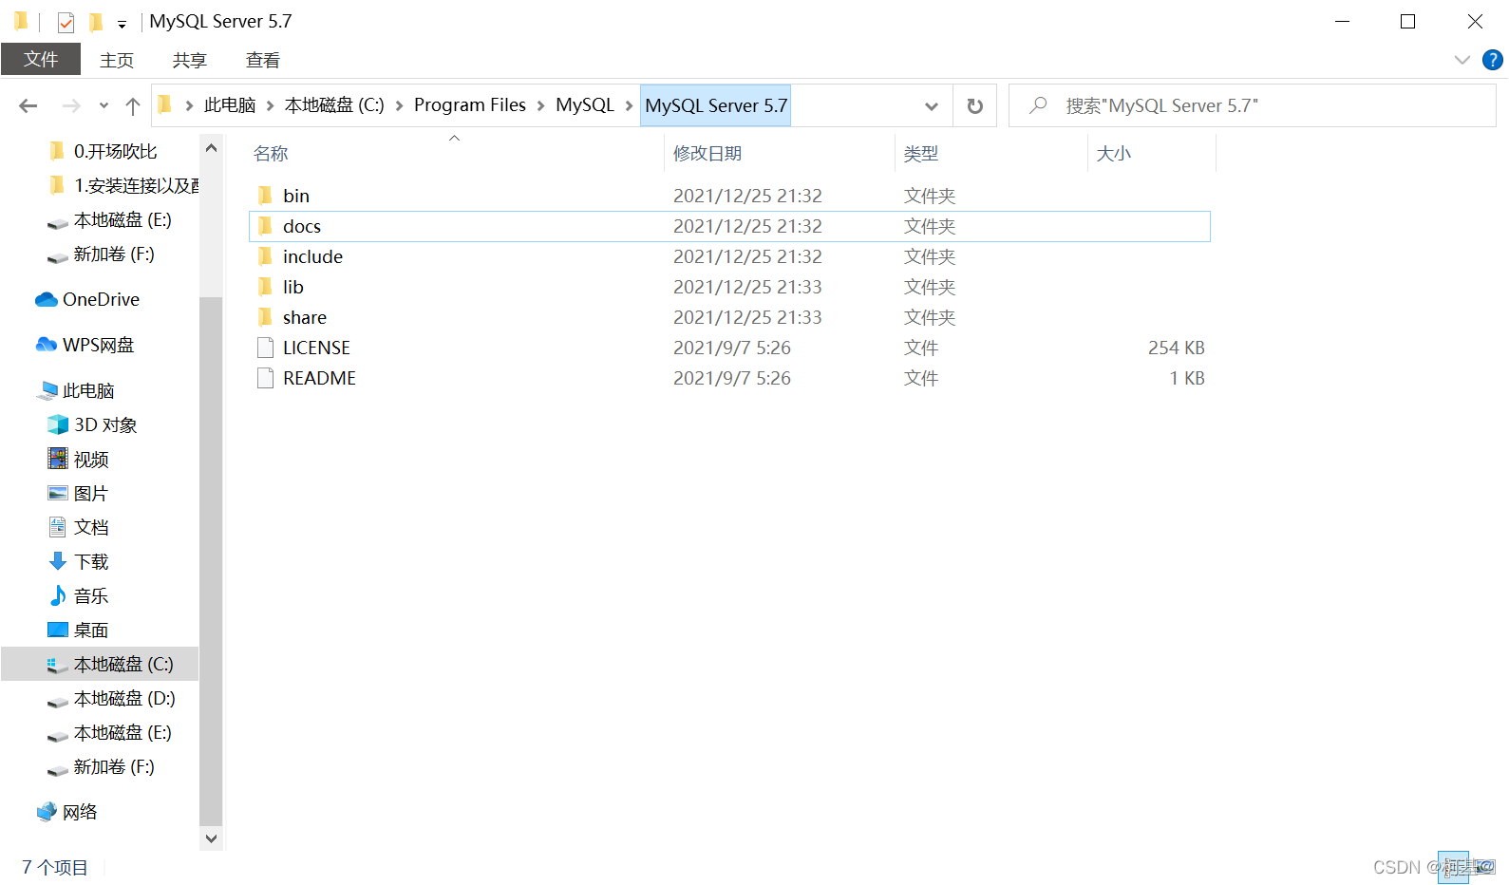Viewport: 1509px width, 885px height.
Task: Select the LICENSE file icon
Action: tap(265, 348)
